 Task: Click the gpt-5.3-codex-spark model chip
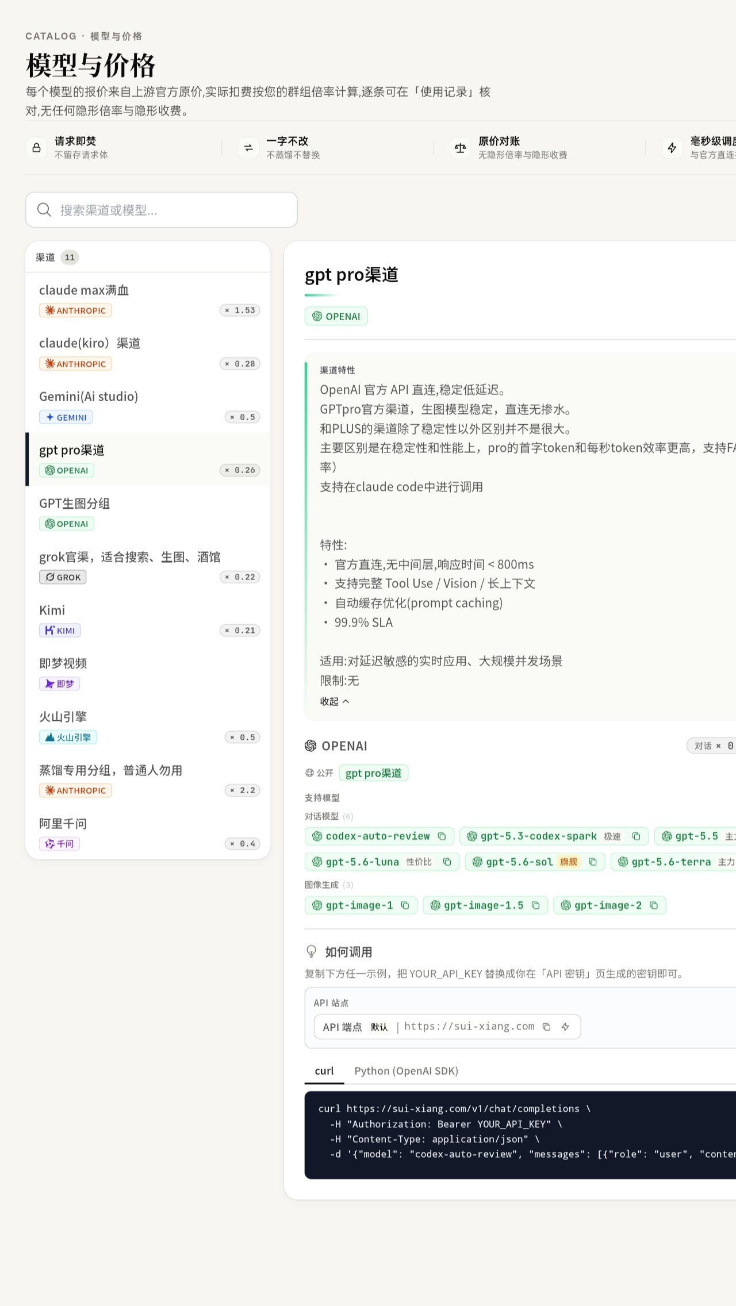(554, 836)
